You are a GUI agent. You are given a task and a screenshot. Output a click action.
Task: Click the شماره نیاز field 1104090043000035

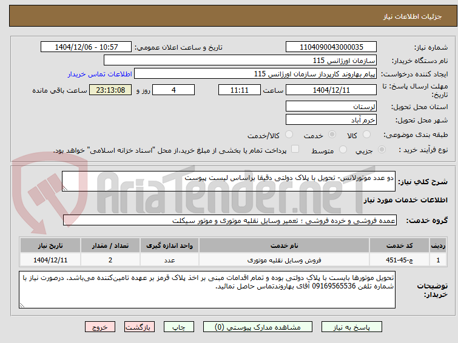[x=331, y=47]
